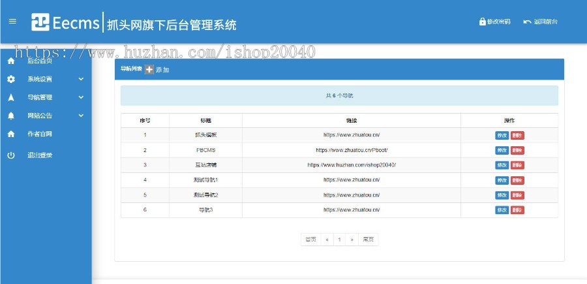Click the PBCMS title cell
This screenshot has width=587, height=284.
point(205,150)
